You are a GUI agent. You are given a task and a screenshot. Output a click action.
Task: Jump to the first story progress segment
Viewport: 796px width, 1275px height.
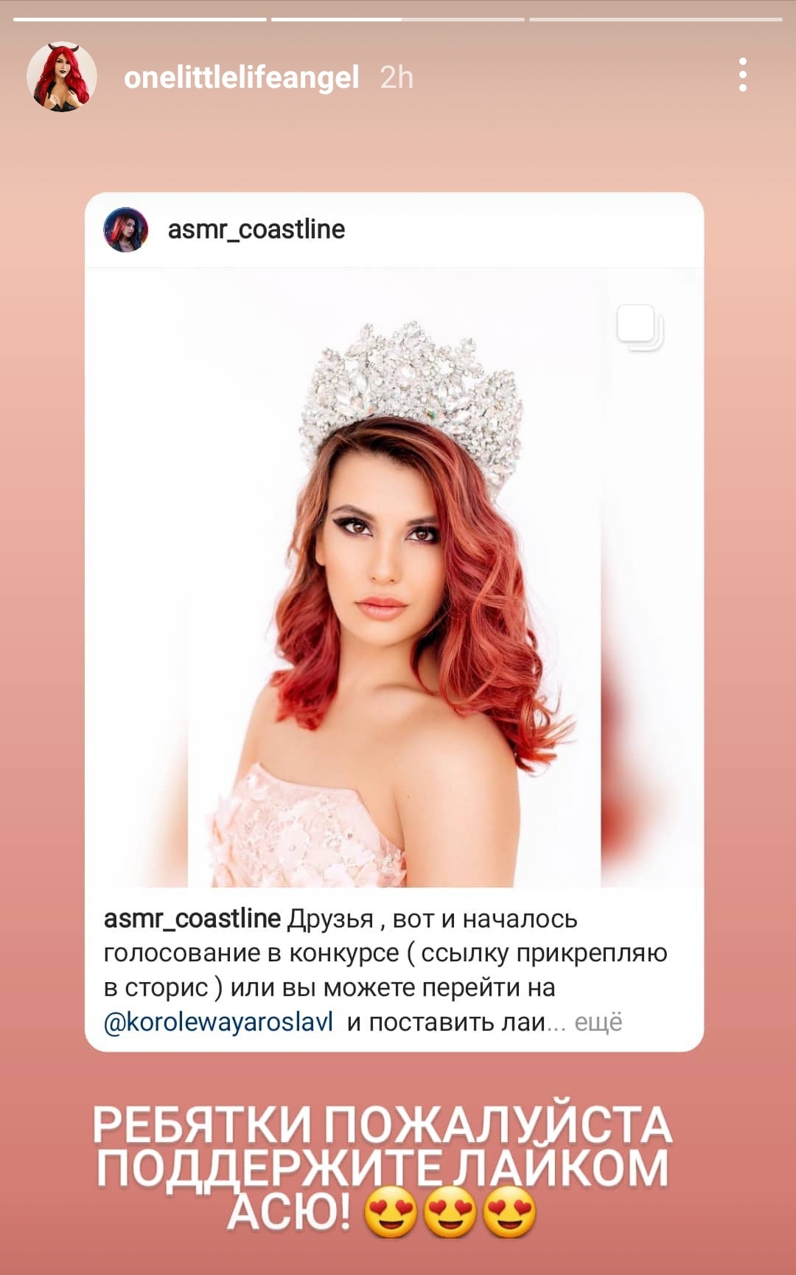click(140, 19)
